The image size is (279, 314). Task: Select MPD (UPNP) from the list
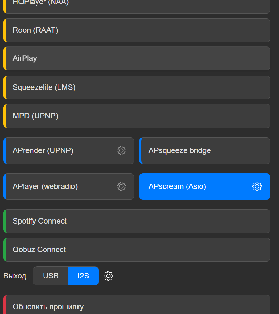pyautogui.click(x=137, y=116)
